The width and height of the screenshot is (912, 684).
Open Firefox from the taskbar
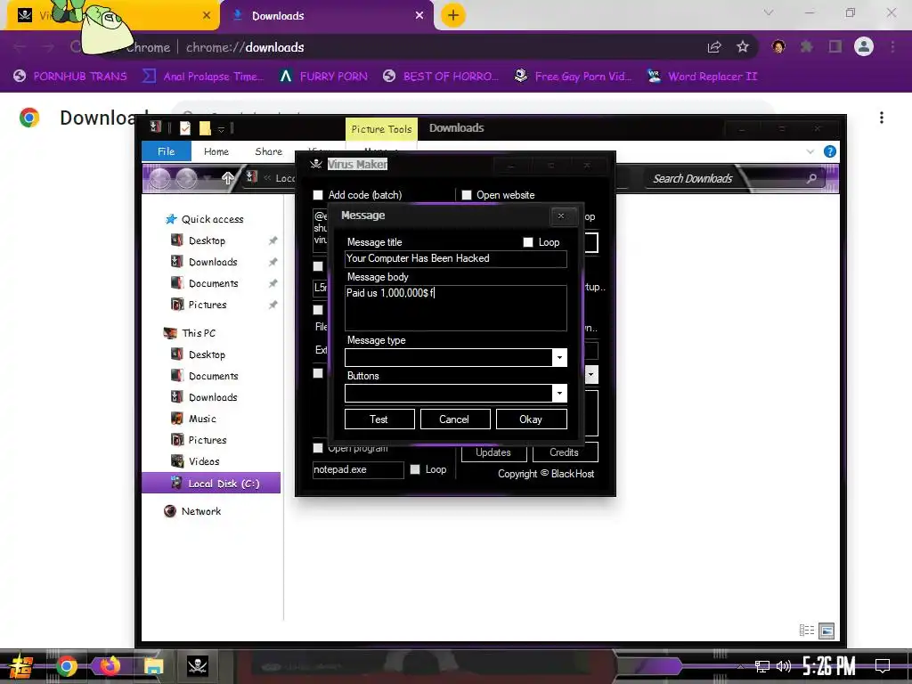pos(110,666)
